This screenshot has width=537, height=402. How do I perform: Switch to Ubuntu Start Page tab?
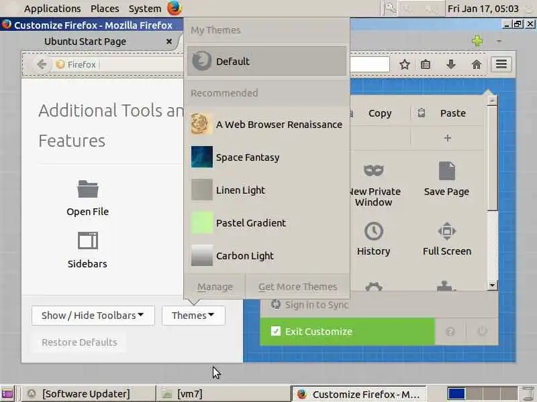85,42
